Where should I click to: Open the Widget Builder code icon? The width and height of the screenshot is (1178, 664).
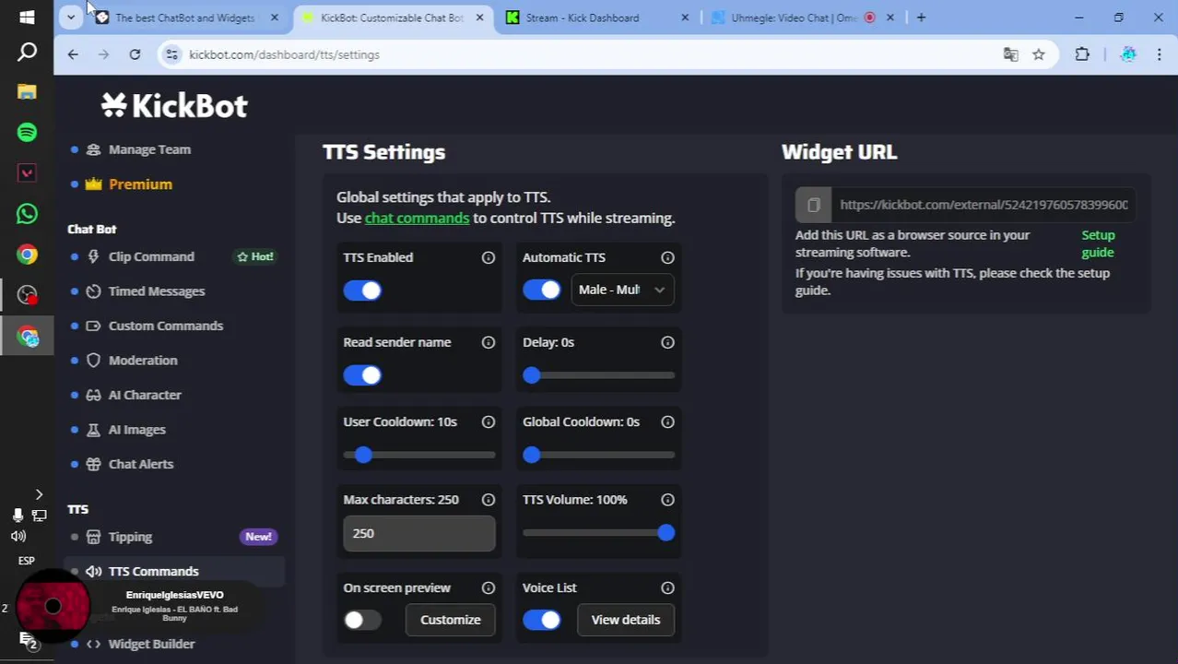93,644
